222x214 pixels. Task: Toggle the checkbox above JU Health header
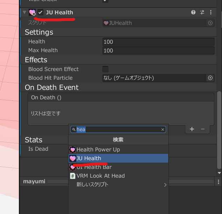pos(105,1)
